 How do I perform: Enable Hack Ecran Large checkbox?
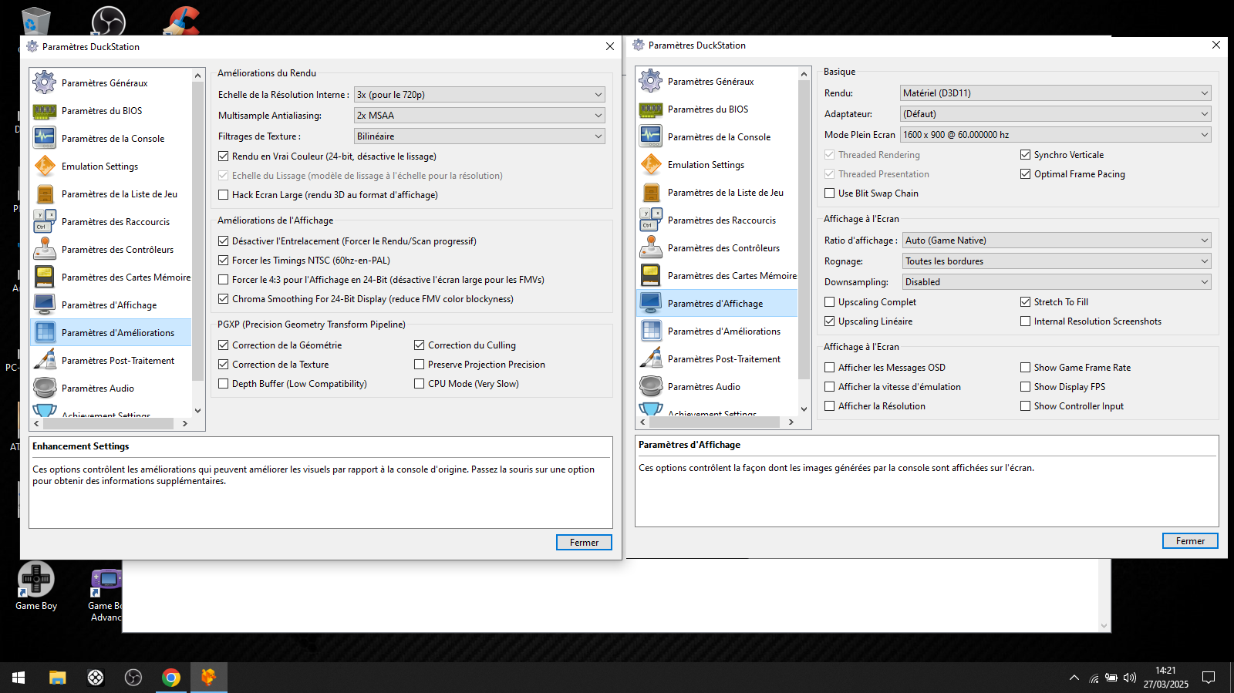coord(224,195)
